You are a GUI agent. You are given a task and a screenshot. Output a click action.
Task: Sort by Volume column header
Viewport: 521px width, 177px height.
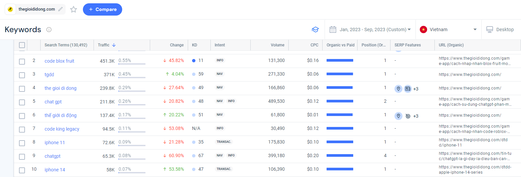278,45
